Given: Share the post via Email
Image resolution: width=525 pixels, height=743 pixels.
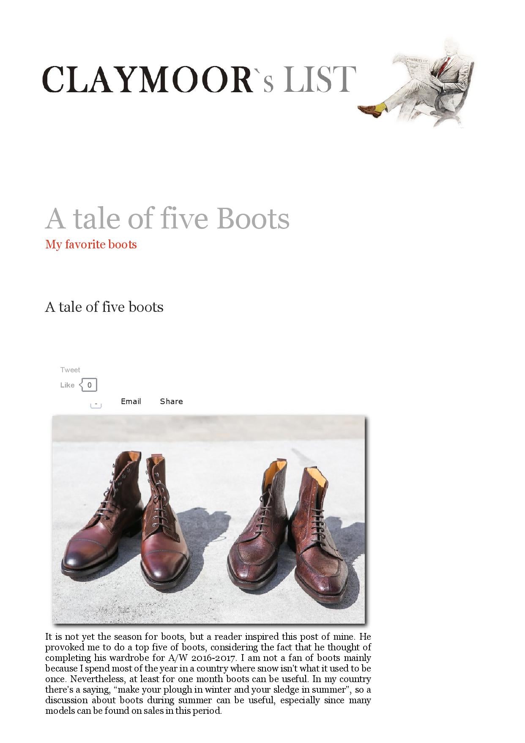Looking at the screenshot, I should 131,401.
